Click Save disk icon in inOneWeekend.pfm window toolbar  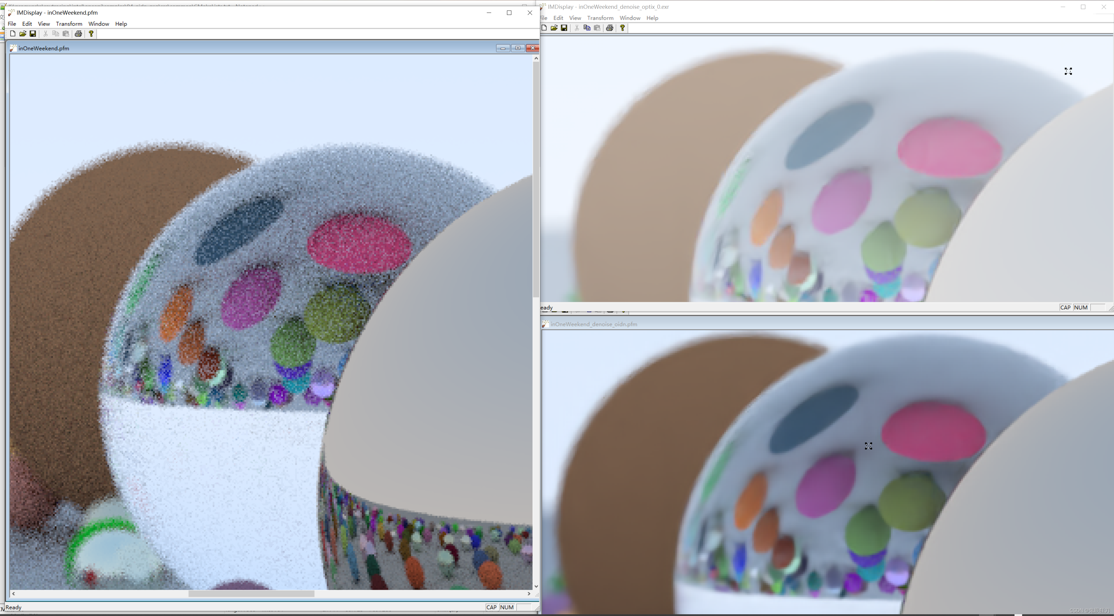tap(33, 34)
